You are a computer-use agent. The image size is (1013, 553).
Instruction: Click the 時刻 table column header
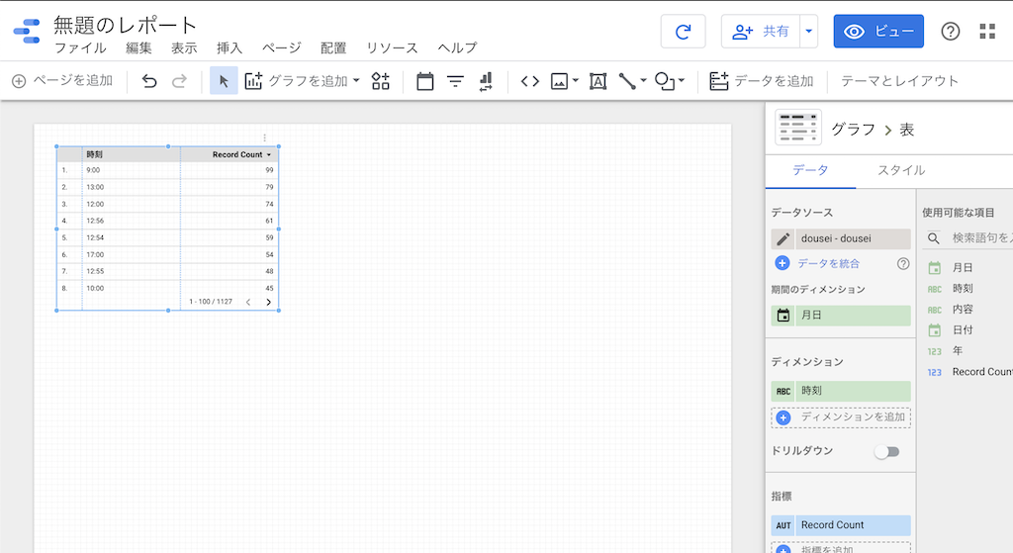click(x=94, y=154)
